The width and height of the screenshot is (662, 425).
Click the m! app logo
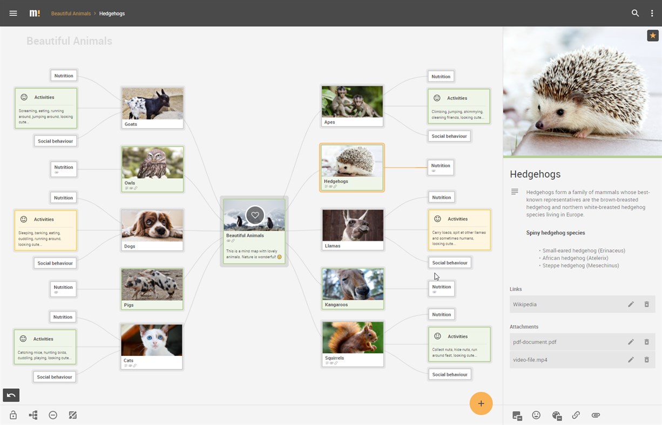click(35, 14)
